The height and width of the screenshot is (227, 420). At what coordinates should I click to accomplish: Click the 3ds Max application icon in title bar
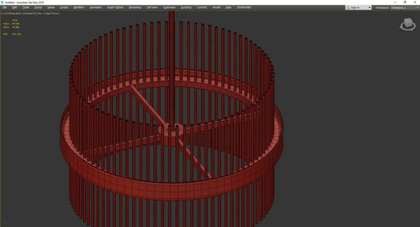(x=2, y=2)
